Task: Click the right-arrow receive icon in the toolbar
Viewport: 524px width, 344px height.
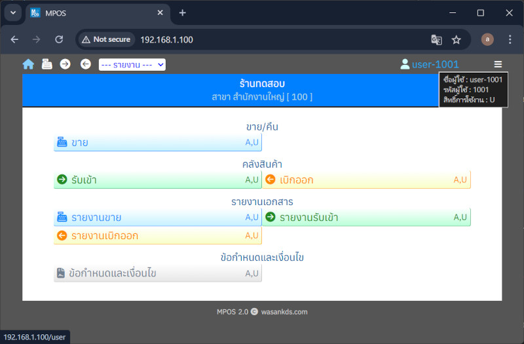Action: click(65, 64)
